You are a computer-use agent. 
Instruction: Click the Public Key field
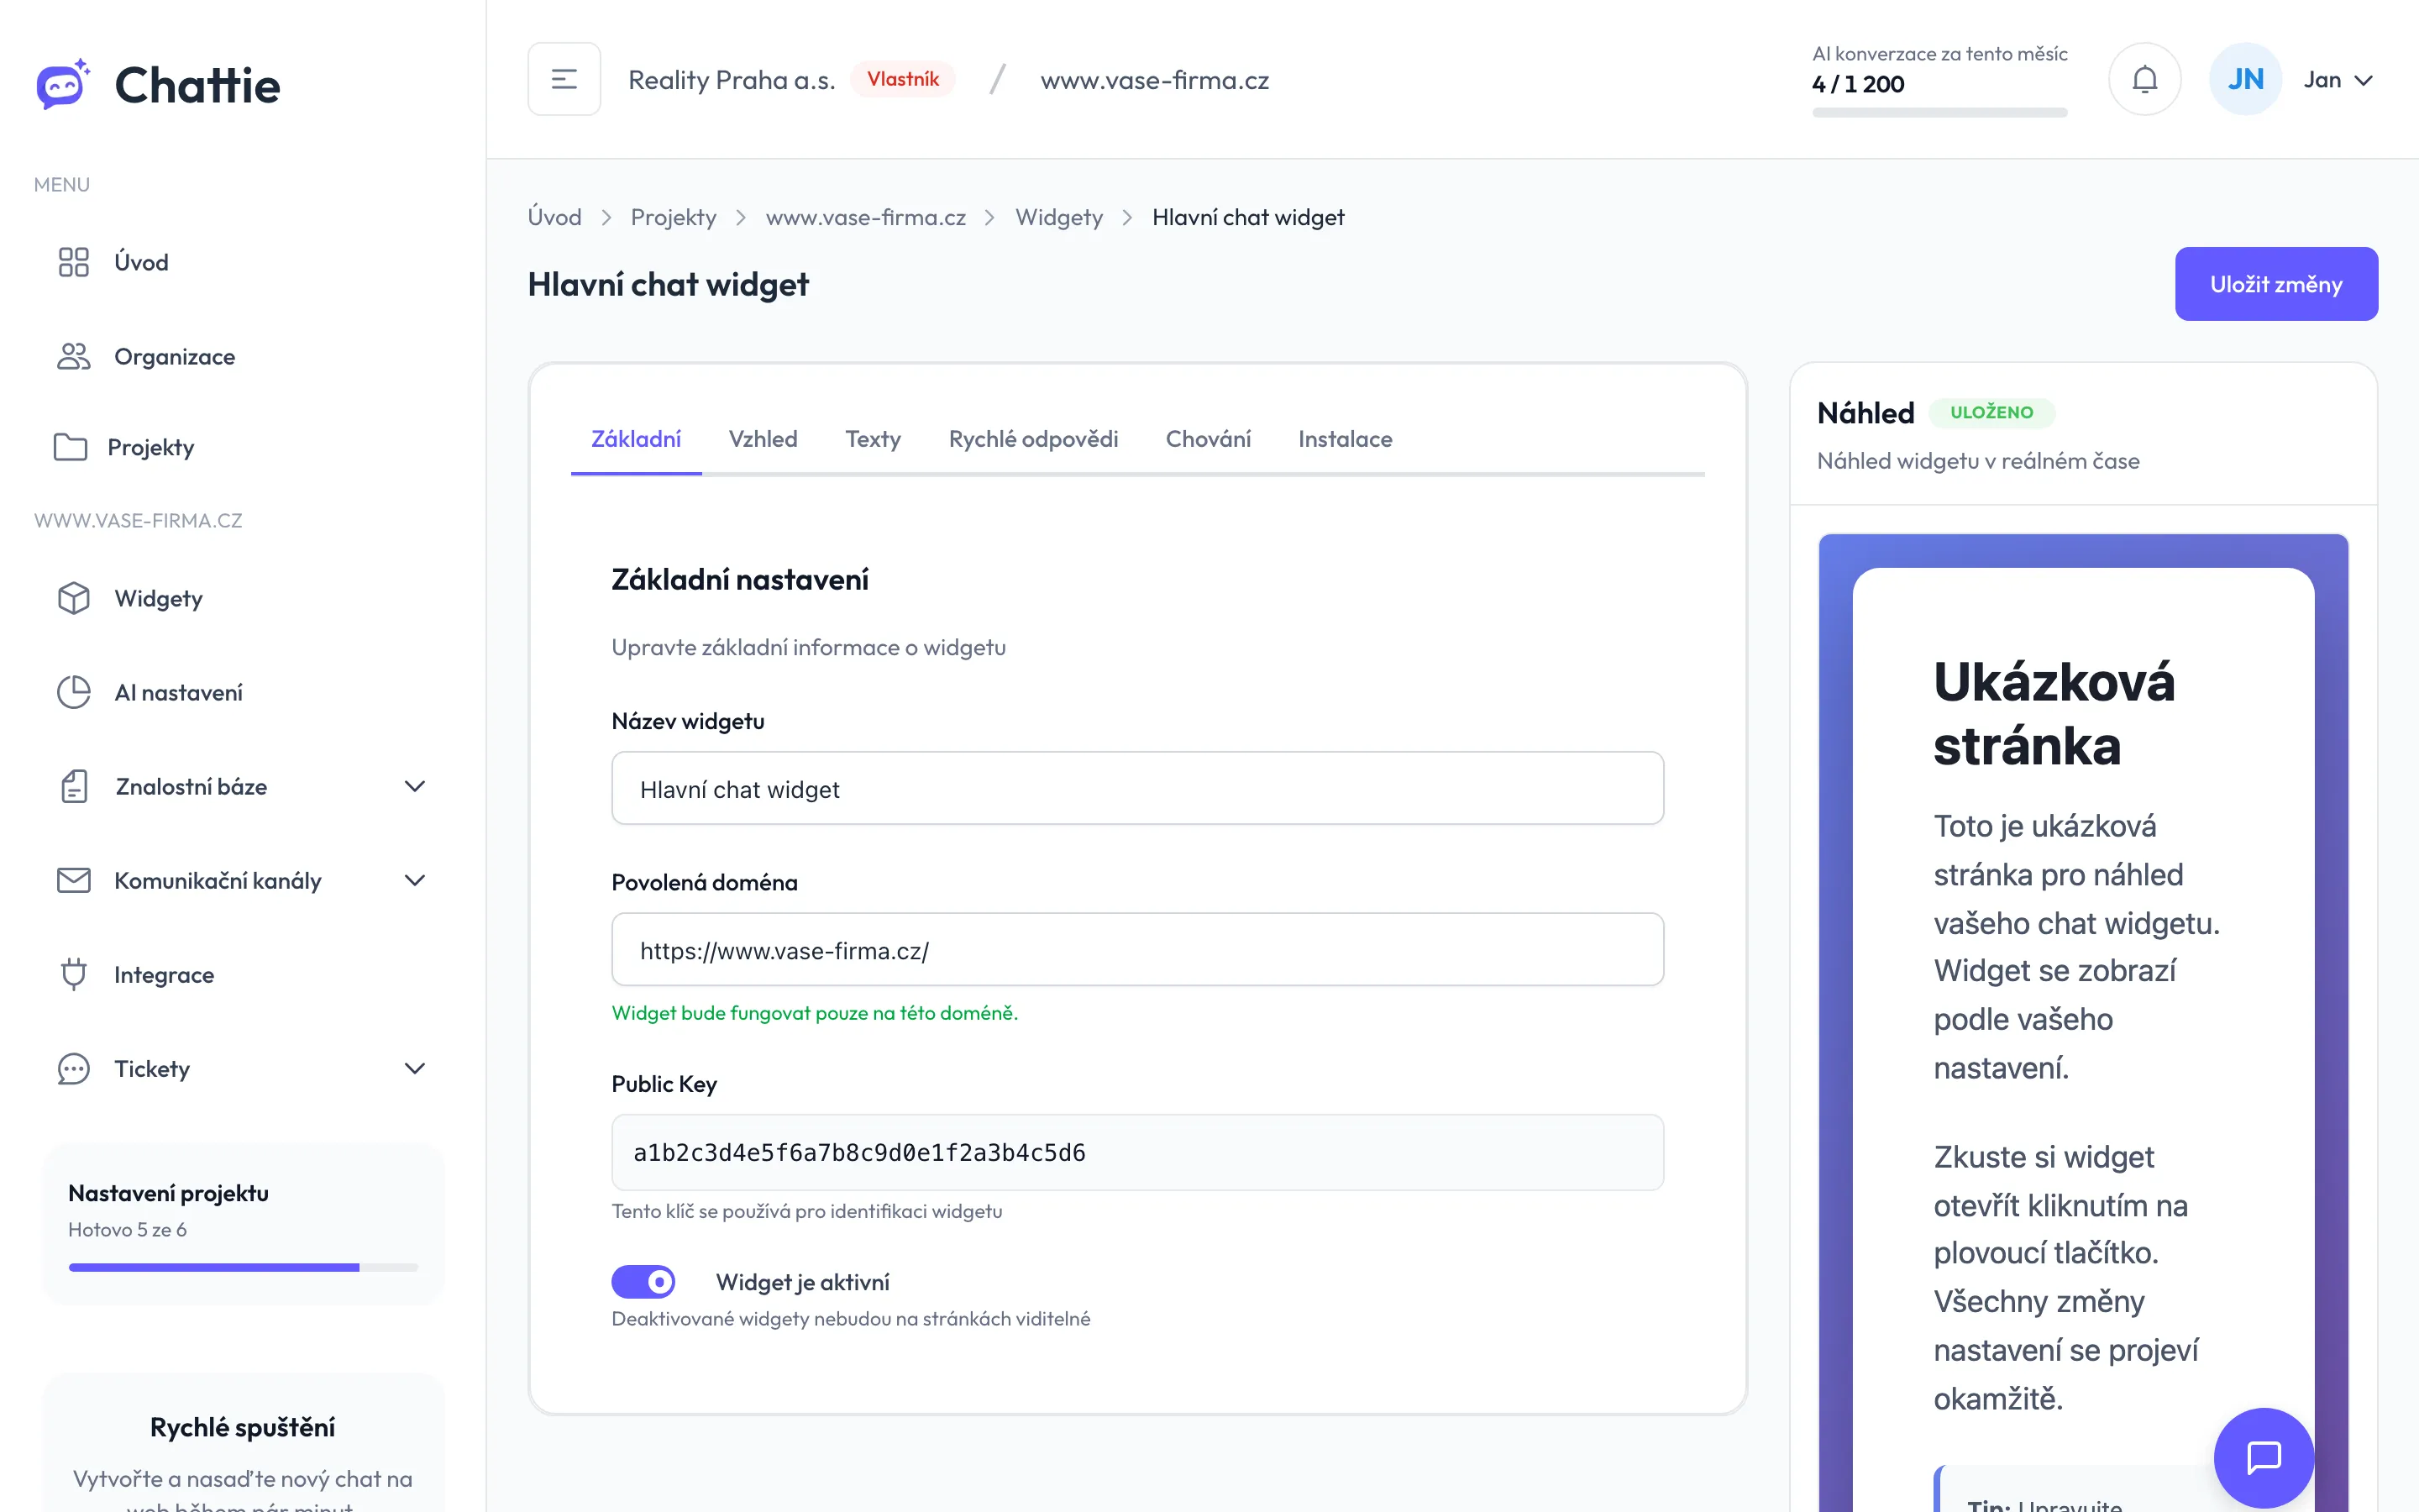pyautogui.click(x=1137, y=1152)
